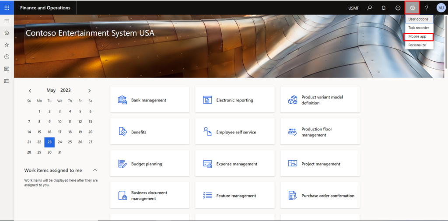Click the Budget planning tile icon

pyautogui.click(x=122, y=164)
